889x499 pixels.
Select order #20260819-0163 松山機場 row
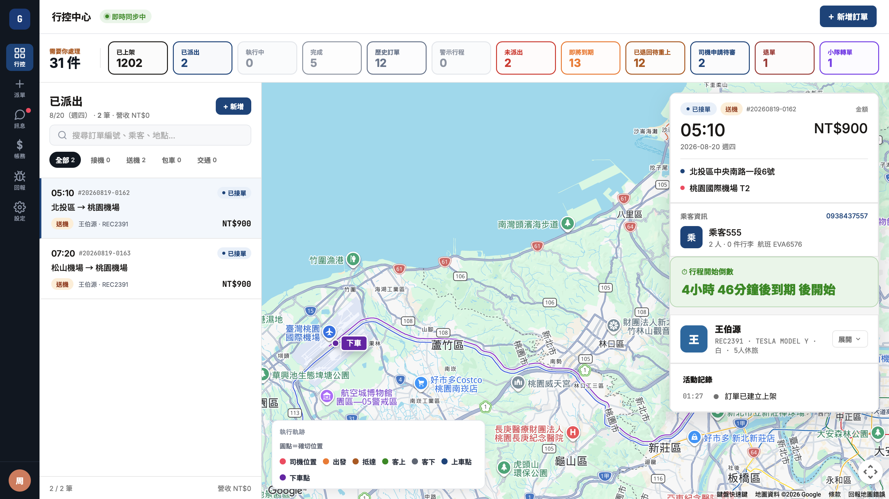[x=150, y=269]
